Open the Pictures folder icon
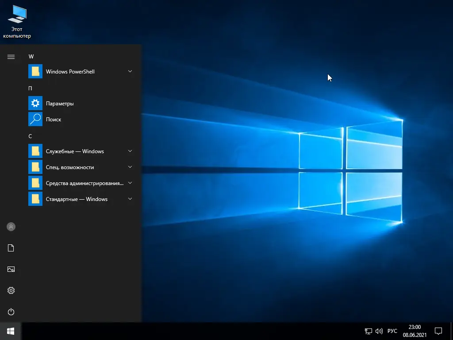 (11, 269)
